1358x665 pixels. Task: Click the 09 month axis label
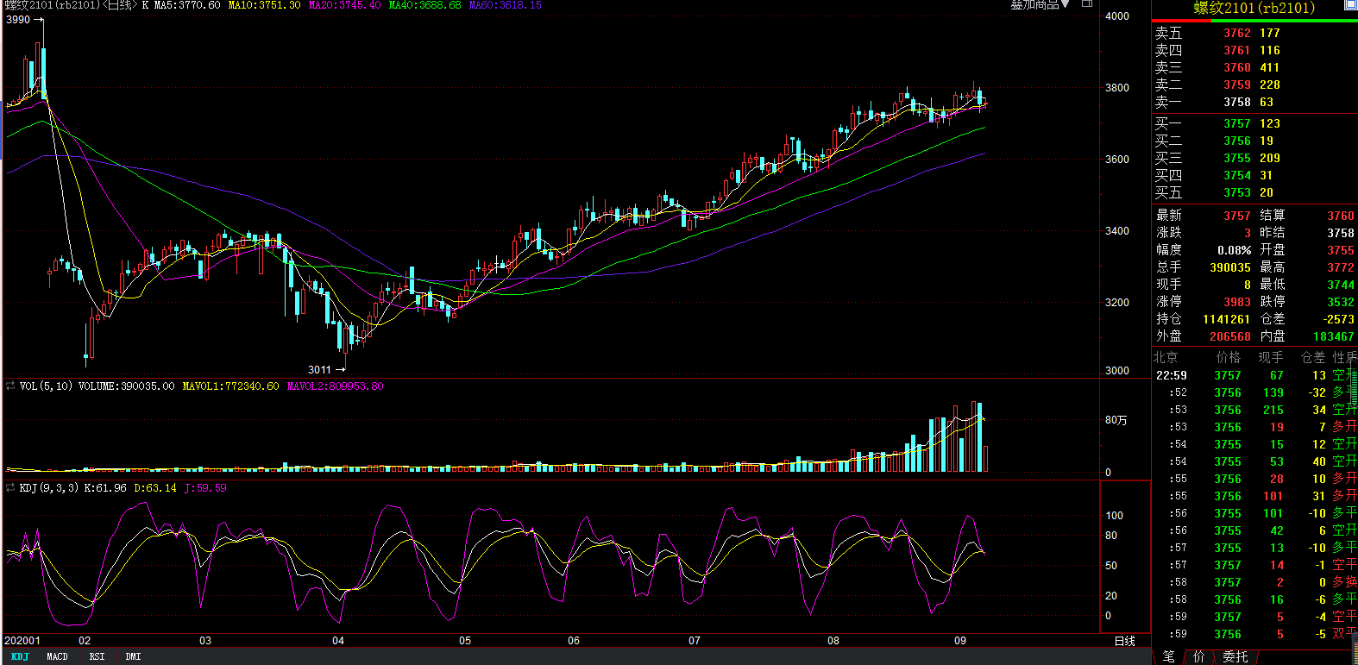coord(960,641)
